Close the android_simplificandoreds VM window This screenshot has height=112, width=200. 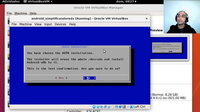pyautogui.click(x=147, y=19)
